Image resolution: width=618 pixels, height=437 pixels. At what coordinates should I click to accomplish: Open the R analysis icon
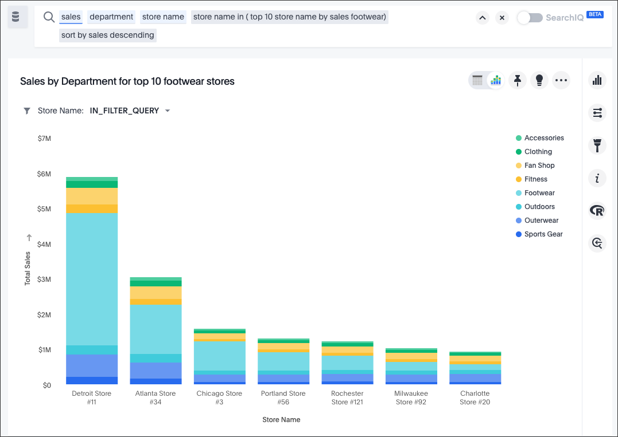coord(597,211)
